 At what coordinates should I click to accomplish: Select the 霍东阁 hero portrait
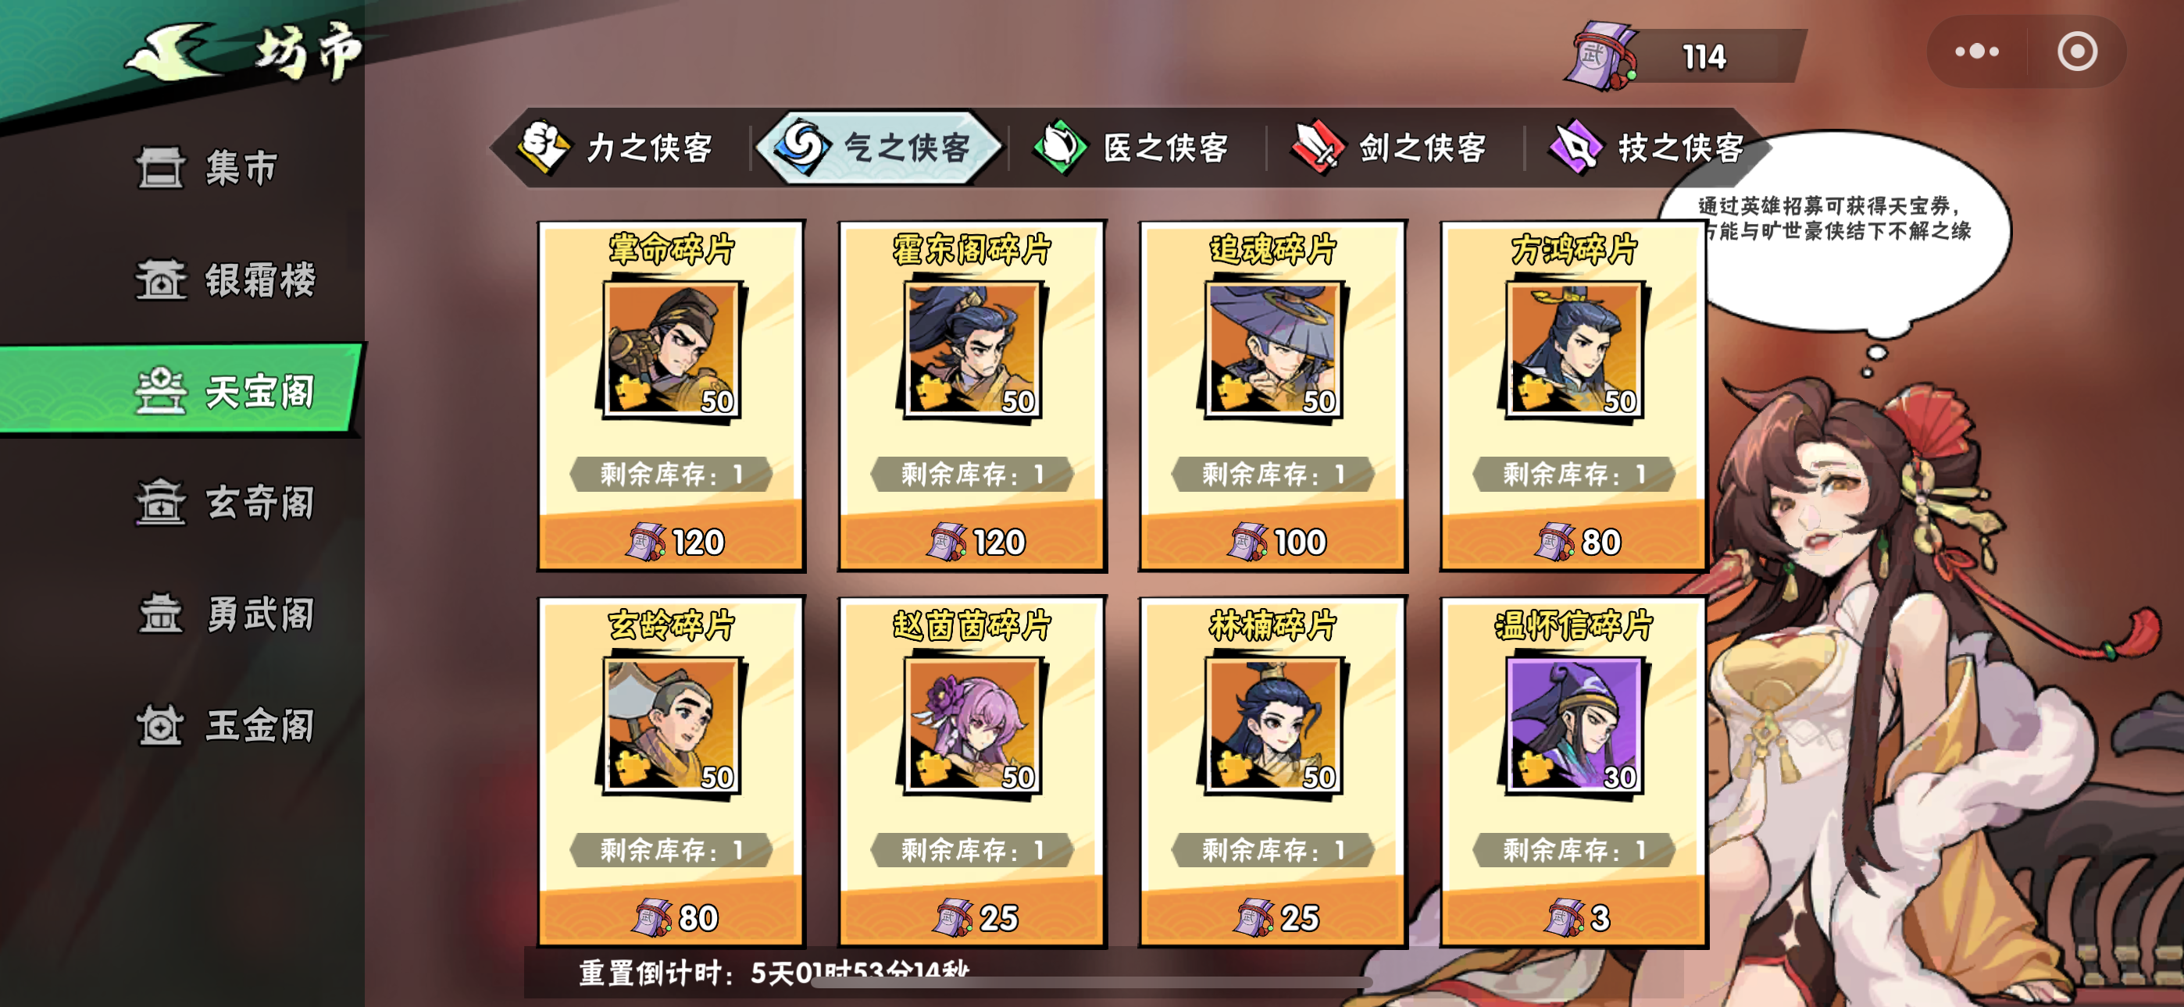click(x=972, y=349)
